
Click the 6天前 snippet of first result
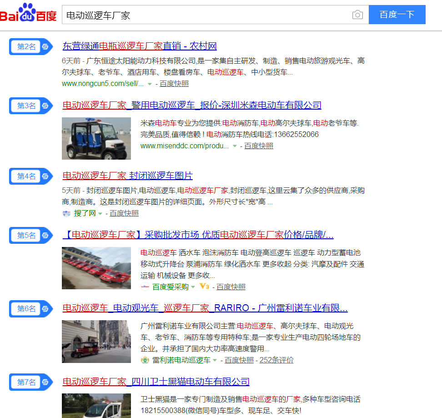tap(71, 61)
